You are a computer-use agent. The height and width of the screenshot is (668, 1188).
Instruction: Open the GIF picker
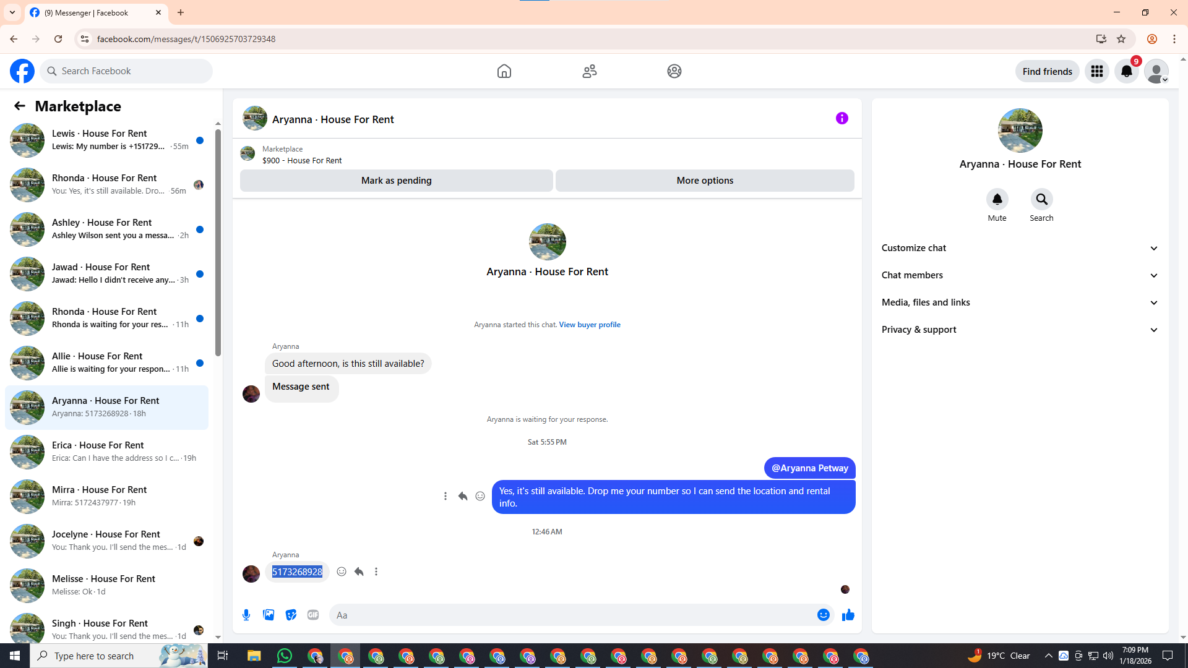click(313, 615)
